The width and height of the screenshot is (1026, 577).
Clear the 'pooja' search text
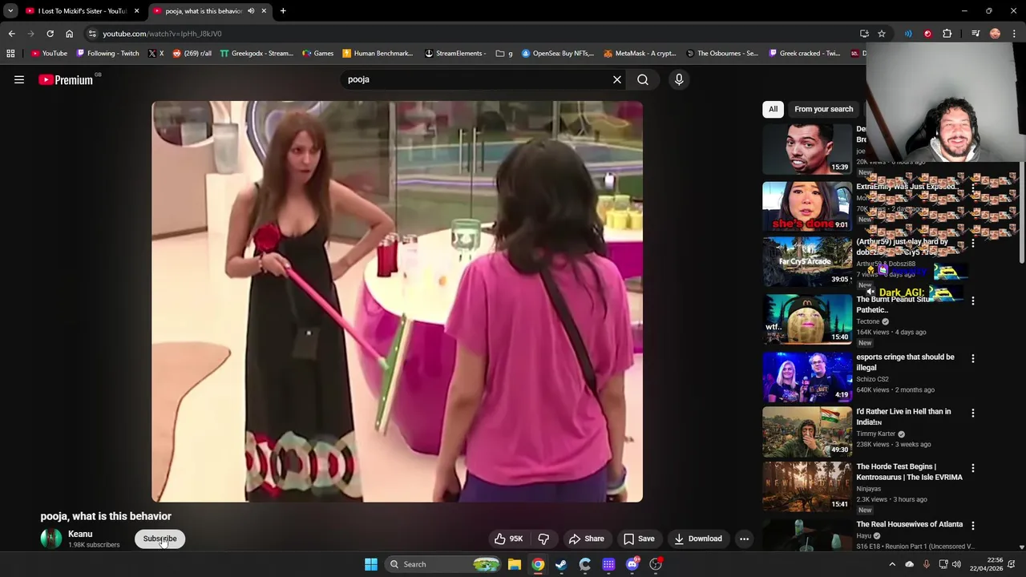click(617, 79)
